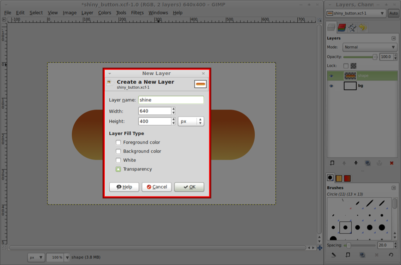Open the status bar px unit dropdown
The image size is (401, 265).
(x=36, y=257)
